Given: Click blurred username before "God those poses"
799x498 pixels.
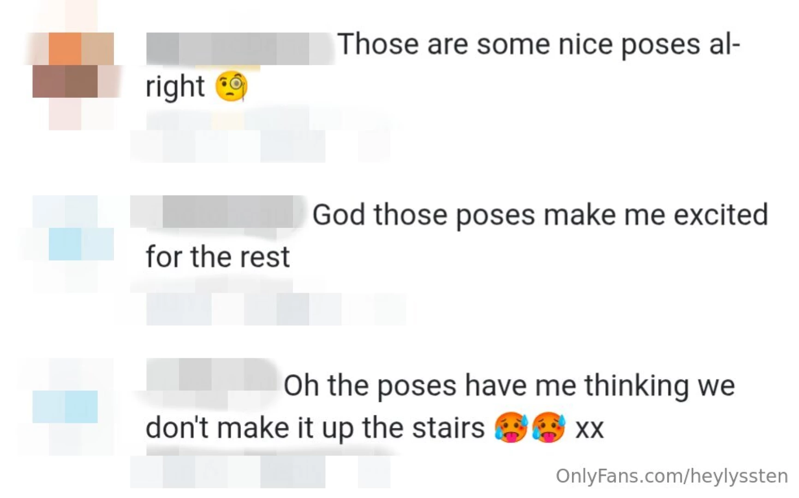Looking at the screenshot, I should [x=217, y=212].
